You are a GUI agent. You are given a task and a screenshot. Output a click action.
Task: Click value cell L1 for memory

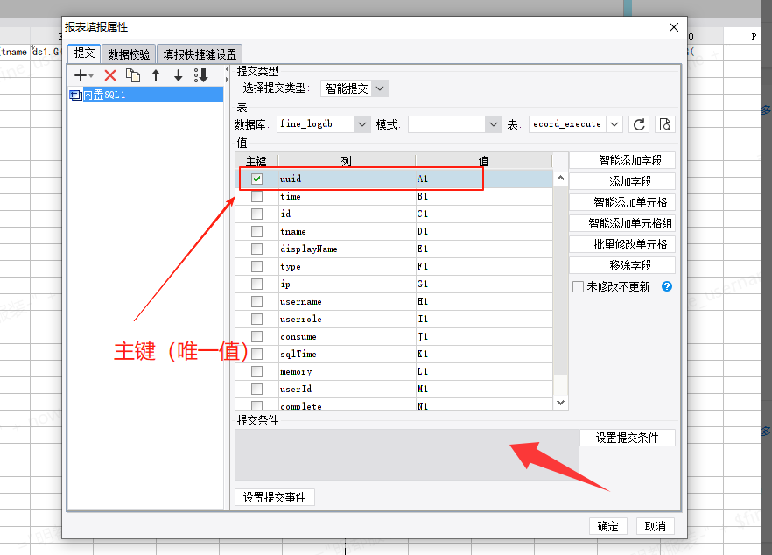click(484, 371)
